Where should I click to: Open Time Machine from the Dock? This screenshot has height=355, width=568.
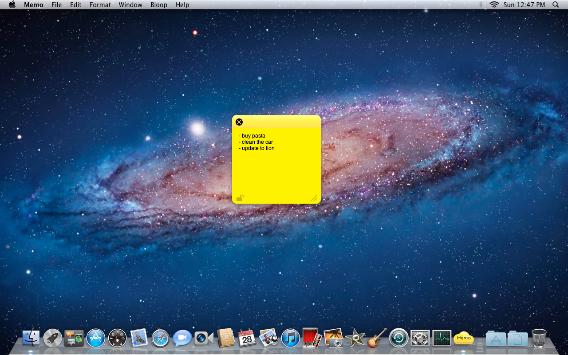pos(398,338)
